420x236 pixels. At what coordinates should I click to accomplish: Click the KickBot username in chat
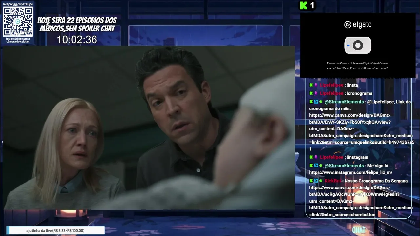(x=333, y=181)
